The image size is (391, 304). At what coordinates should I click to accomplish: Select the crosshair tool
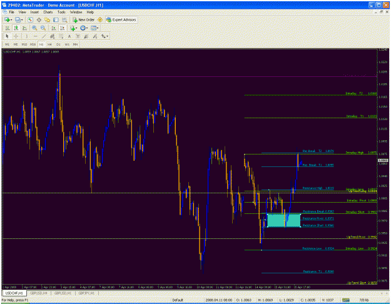16,36
